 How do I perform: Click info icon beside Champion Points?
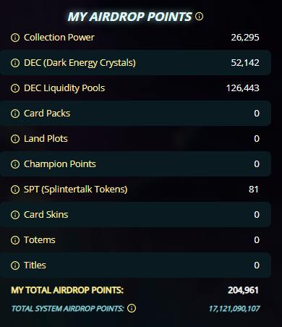coord(15,164)
